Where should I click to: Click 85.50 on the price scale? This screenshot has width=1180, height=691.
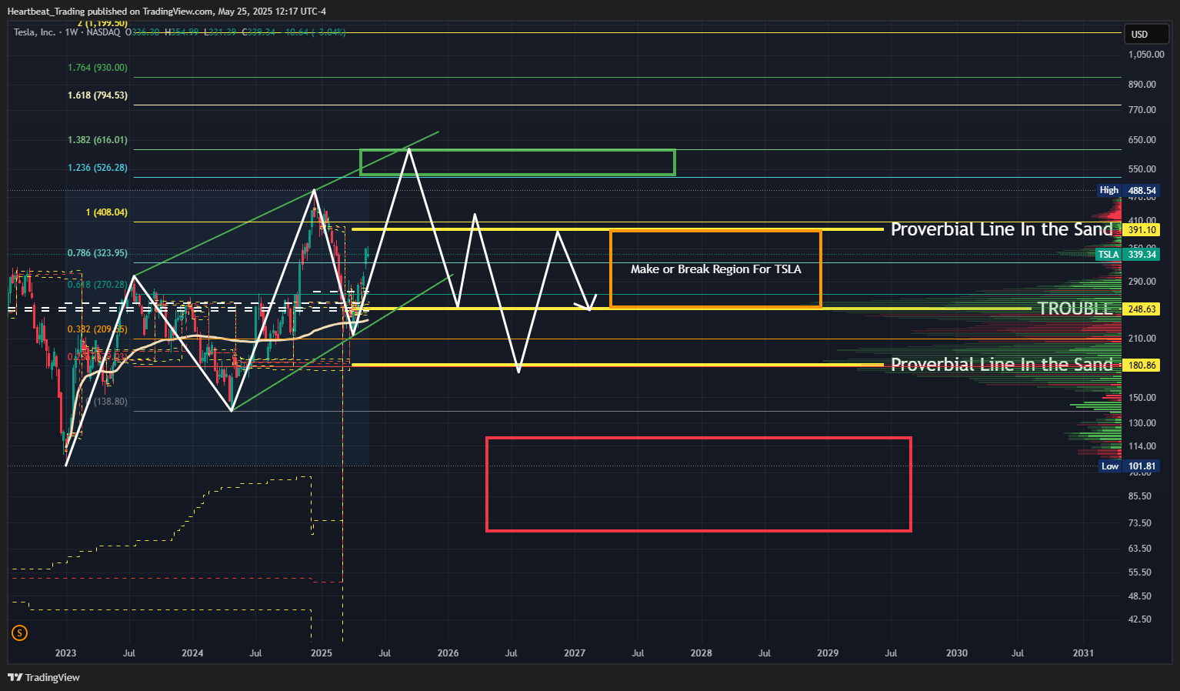pyautogui.click(x=1140, y=496)
